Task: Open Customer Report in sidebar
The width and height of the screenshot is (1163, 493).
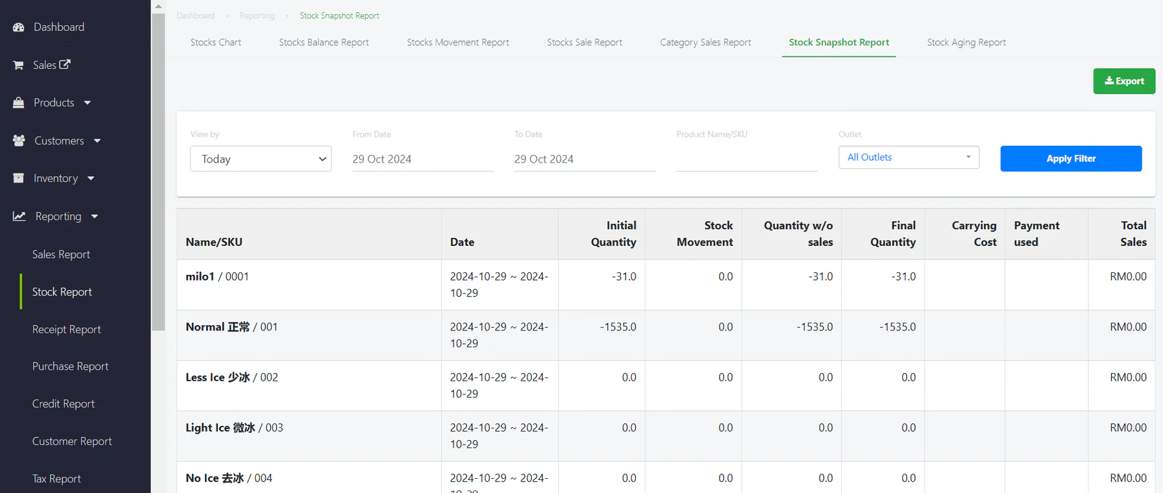Action: point(72,441)
